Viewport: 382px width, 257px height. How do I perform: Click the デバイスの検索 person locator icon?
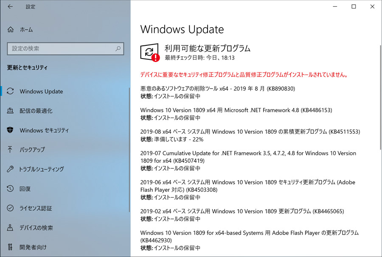[x=10, y=228]
